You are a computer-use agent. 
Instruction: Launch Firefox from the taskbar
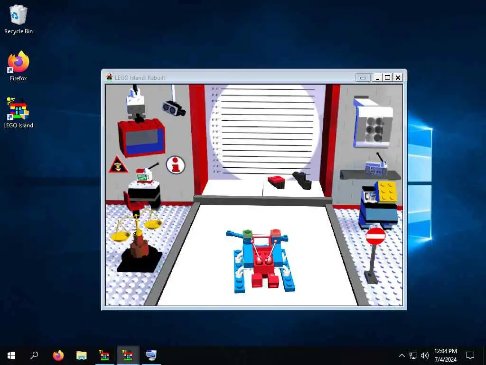(x=58, y=355)
